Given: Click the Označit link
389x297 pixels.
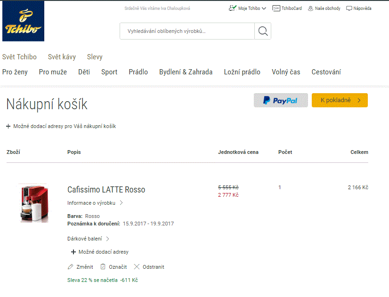Looking at the screenshot, I should [x=118, y=267].
